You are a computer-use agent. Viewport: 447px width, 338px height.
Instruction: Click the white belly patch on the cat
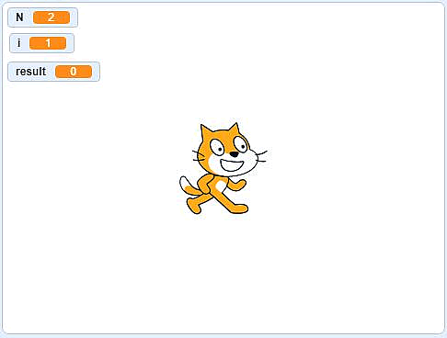click(220, 186)
